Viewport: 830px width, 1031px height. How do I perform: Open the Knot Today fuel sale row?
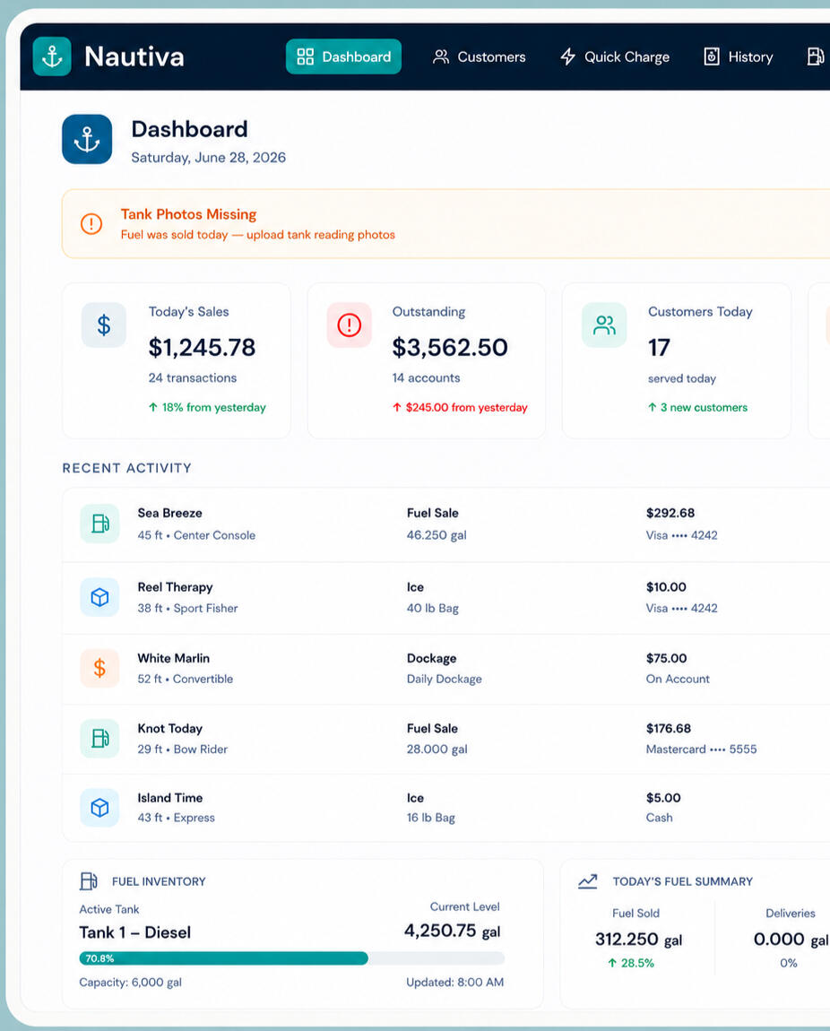[x=446, y=739]
